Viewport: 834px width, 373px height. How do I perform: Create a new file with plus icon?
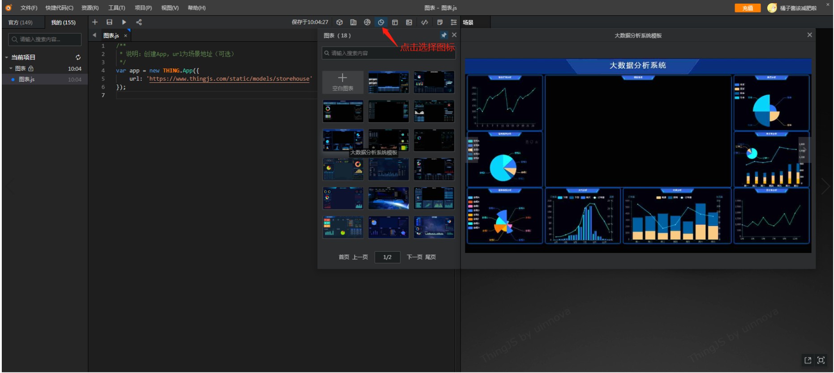(x=95, y=22)
